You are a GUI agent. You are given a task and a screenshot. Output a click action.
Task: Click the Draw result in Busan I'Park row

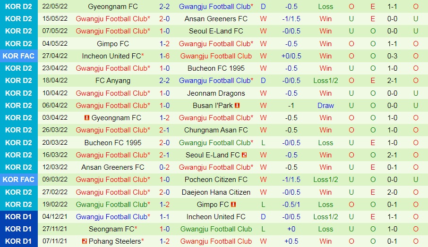click(x=325, y=106)
